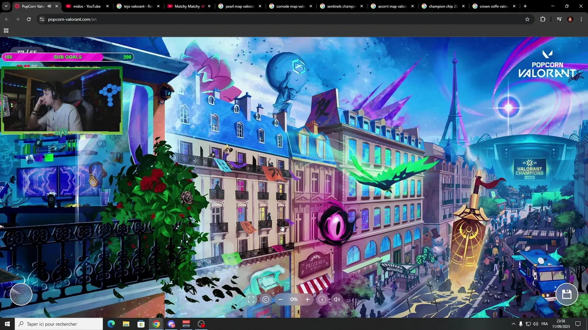This screenshot has height=330, width=588.
Task: Open File Explorer from taskbar
Action: (126, 324)
